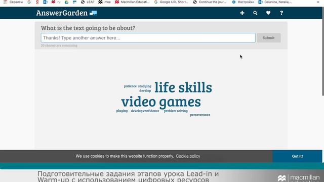Expand the bookmarks overflow chevron
The image size is (324, 182).
[318, 2]
